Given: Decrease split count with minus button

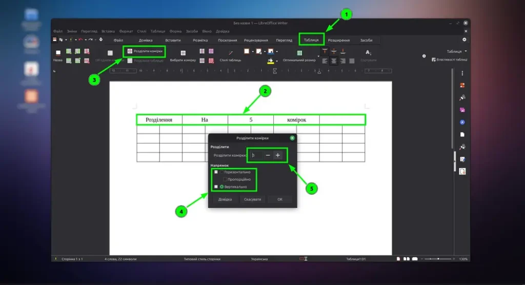Looking at the screenshot, I should [268, 155].
